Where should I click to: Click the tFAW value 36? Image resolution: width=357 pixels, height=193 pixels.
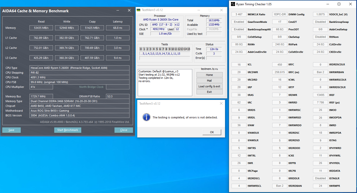[239, 125]
